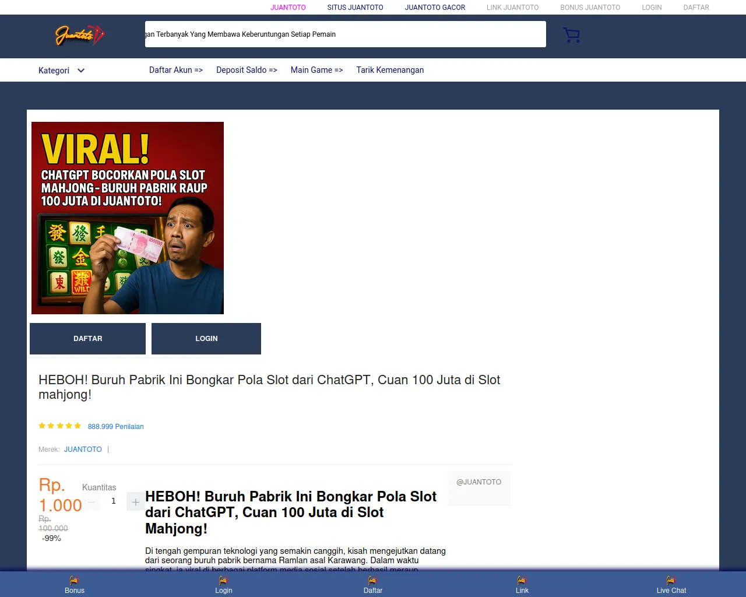Click the Juantoto logo in the header
The image size is (746, 597).
pos(80,36)
